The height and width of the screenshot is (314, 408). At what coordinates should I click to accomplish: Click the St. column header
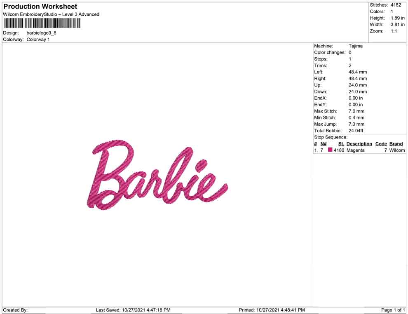click(x=341, y=144)
